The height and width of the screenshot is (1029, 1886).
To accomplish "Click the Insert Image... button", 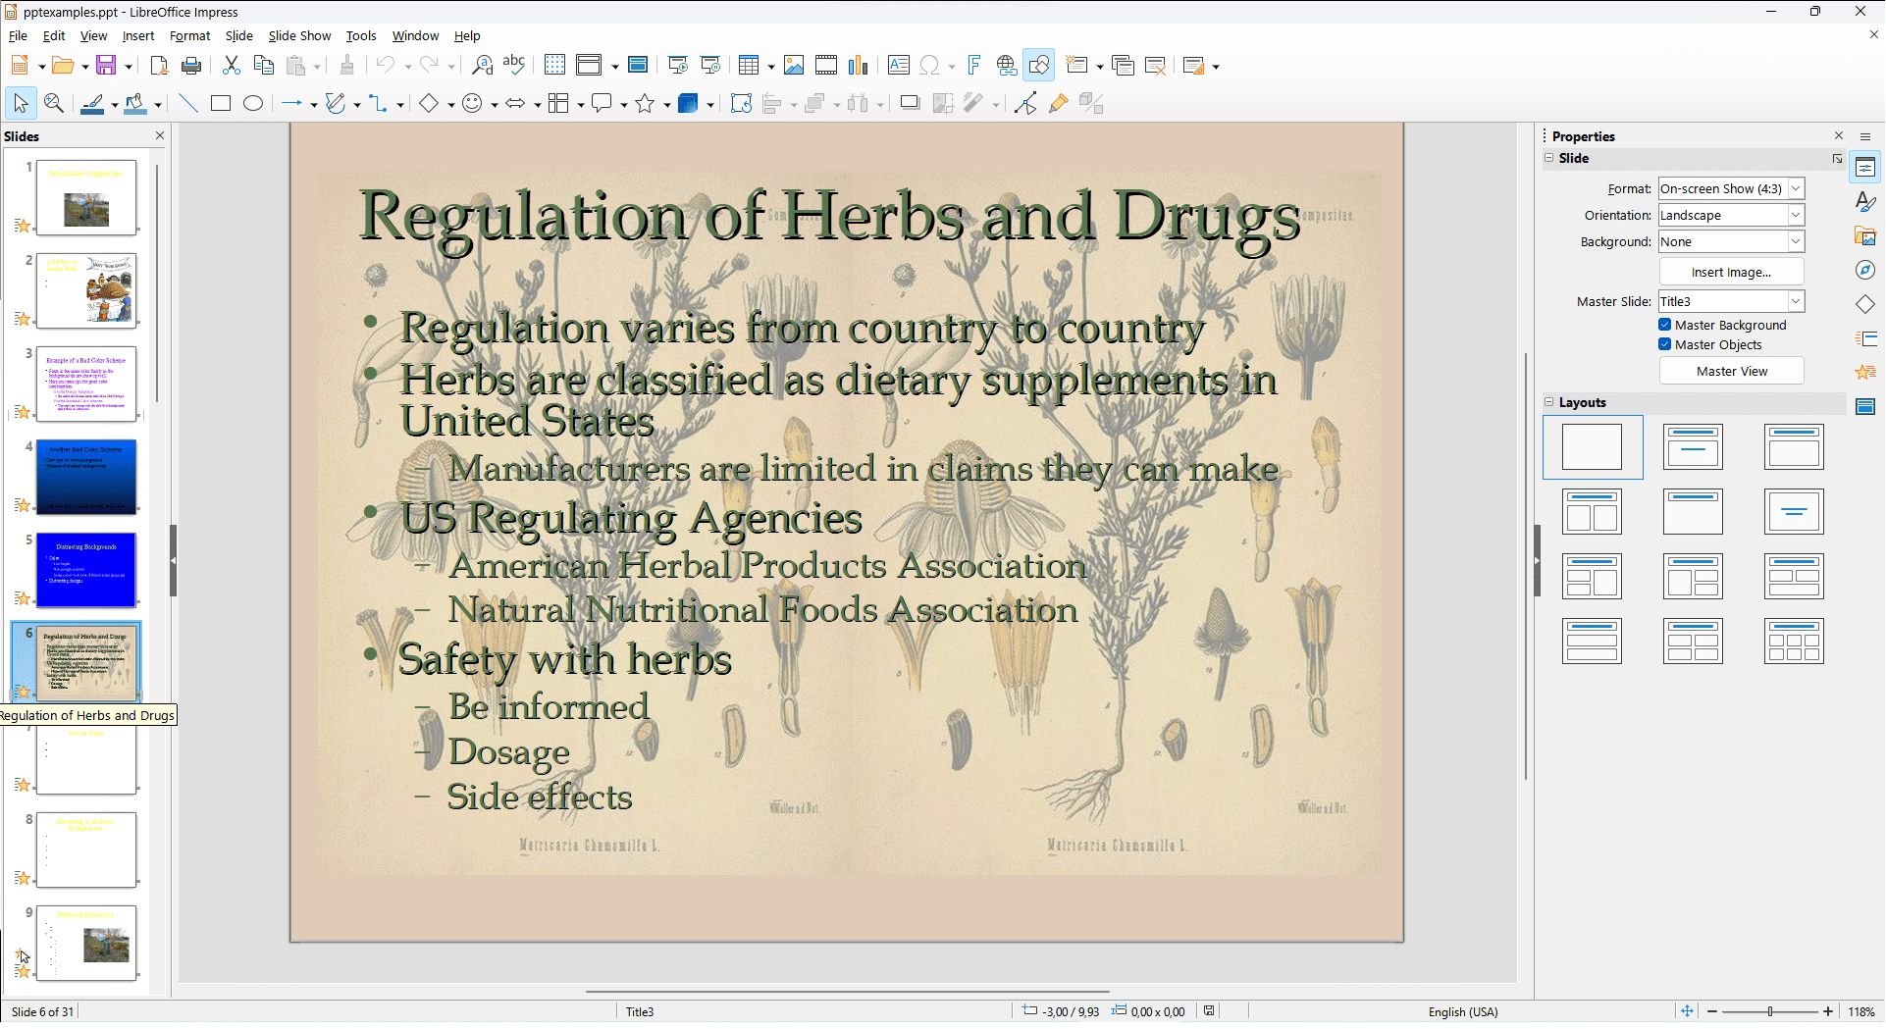I will click(1731, 272).
